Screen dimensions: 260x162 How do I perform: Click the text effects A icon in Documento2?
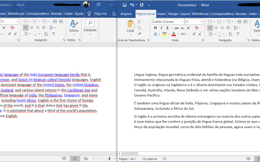155,34
